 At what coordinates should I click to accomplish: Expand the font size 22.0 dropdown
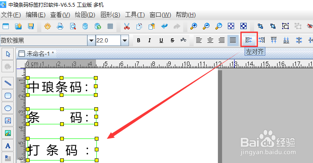tap(125, 40)
